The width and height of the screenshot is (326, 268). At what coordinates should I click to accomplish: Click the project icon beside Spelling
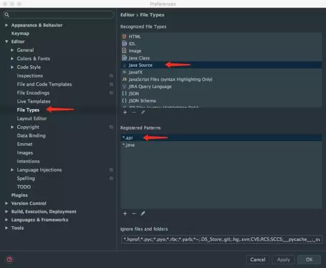coord(112,178)
